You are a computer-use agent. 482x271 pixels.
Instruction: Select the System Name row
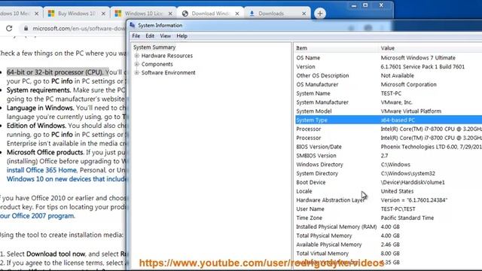click(389, 93)
